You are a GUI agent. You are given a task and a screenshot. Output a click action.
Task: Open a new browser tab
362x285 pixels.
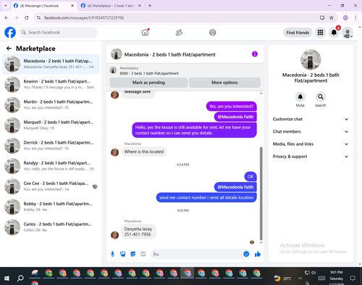(150, 6)
